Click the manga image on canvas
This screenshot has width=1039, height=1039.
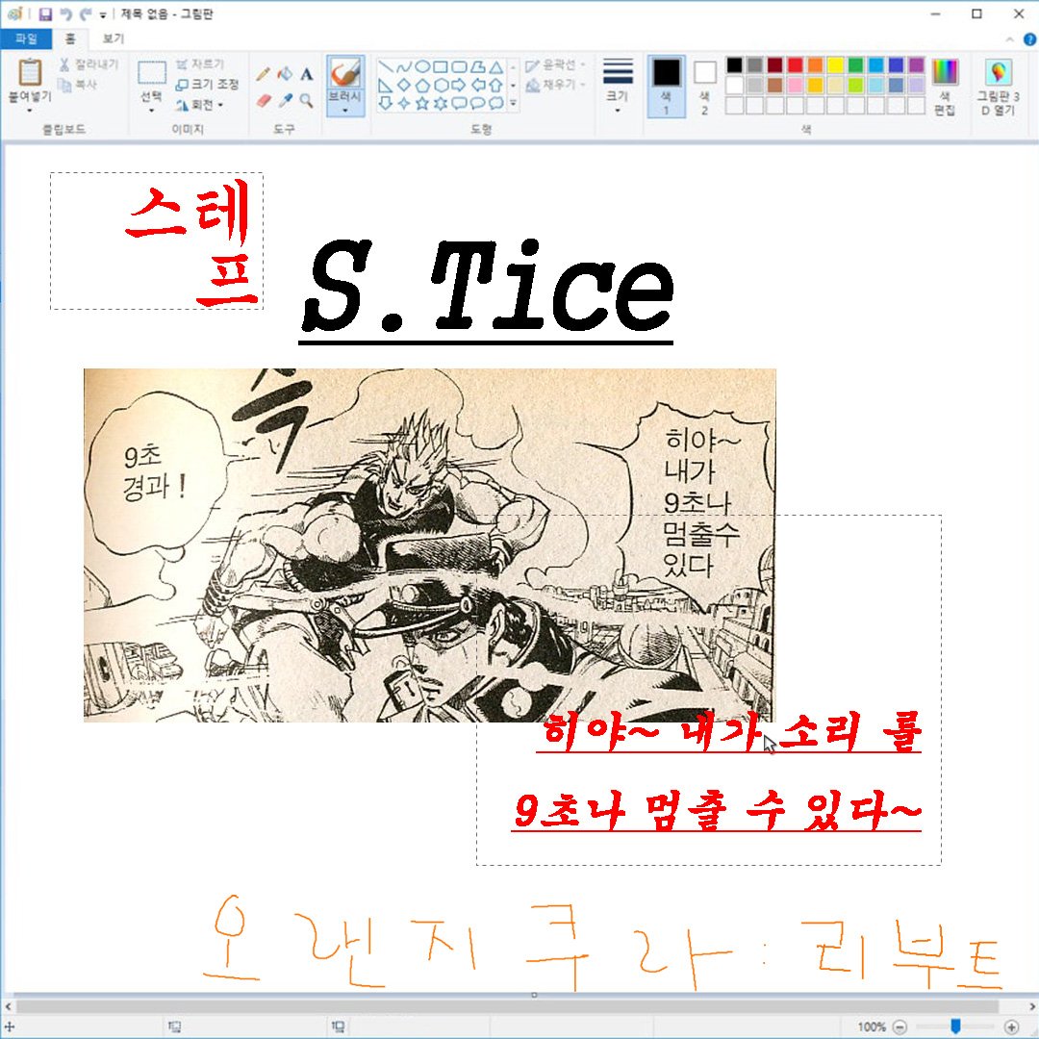point(429,545)
